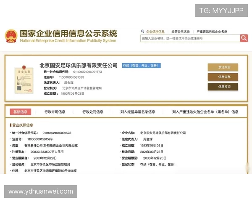Click 企业名称 value in license info
This screenshot has height=202, width=252.
[163, 133]
